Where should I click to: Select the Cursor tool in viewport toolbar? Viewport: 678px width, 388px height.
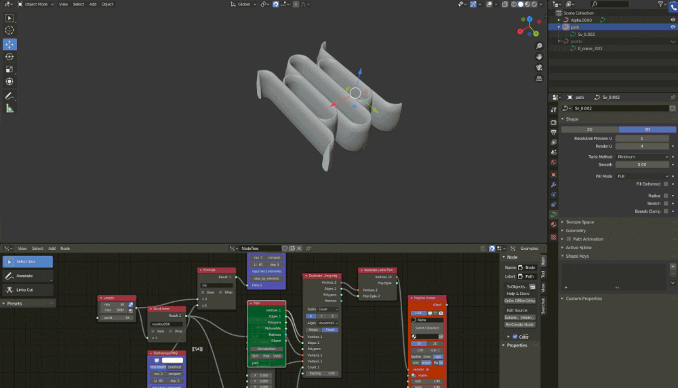pyautogui.click(x=10, y=30)
